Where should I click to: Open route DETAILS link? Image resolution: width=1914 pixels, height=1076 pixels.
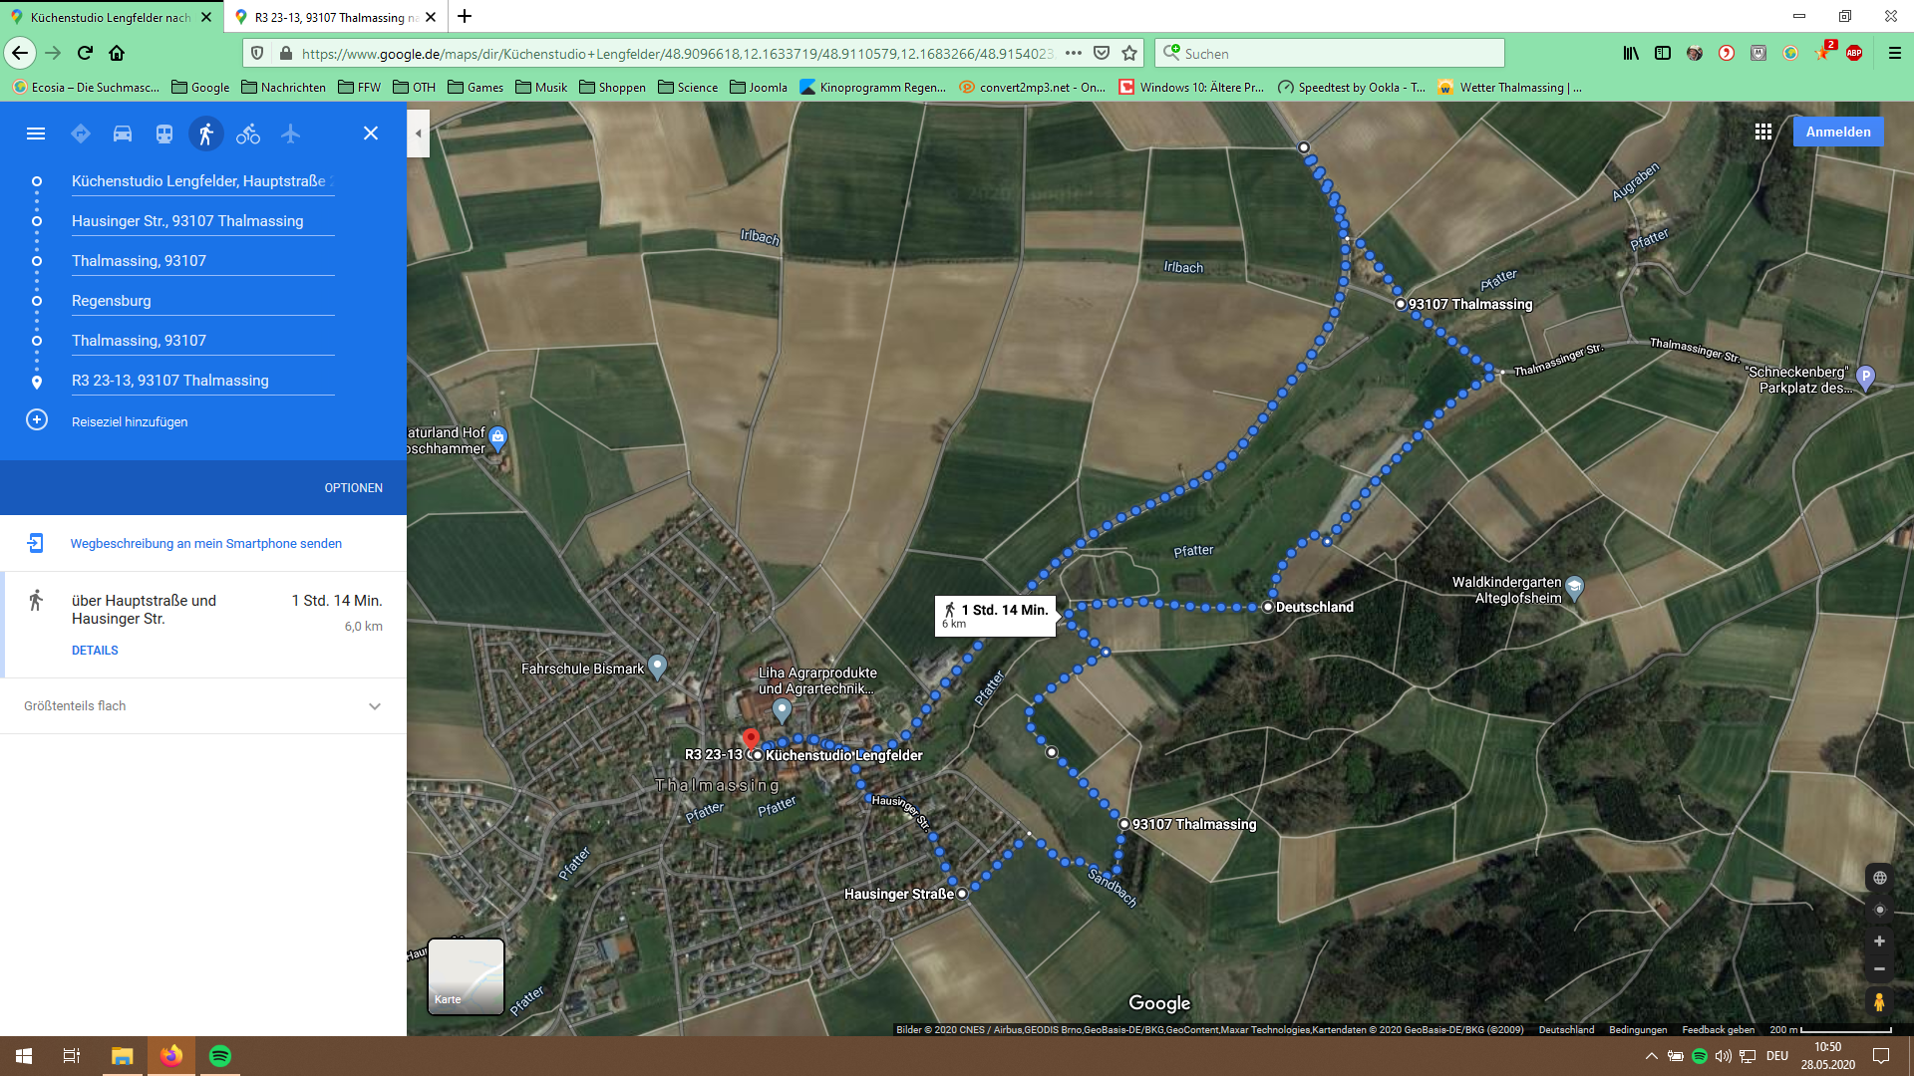[x=95, y=651]
